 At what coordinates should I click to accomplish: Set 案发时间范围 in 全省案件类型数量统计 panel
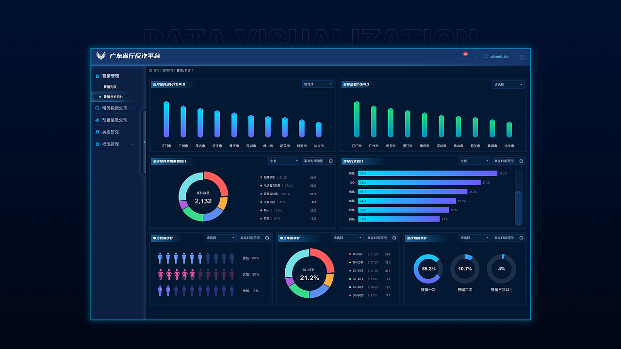point(318,161)
